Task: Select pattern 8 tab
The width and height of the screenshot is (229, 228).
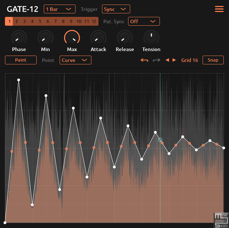Action: 63,21
